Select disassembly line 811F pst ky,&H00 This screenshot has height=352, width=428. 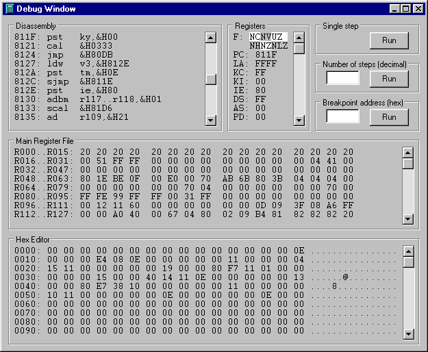(66, 37)
